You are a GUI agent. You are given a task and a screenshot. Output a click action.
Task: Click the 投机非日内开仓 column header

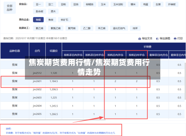pyautogui.click(x=73, y=55)
